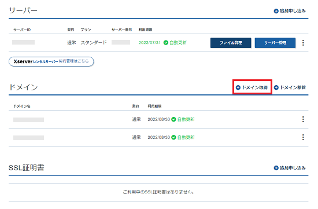Click ドメイン取得 link
Screen dimensions: 318x209
tap(252, 87)
